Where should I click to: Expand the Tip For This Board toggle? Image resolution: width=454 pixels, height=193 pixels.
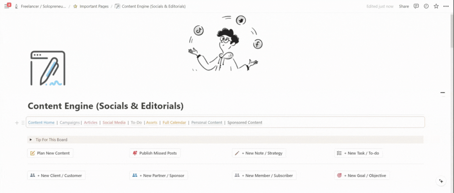pyautogui.click(x=31, y=140)
